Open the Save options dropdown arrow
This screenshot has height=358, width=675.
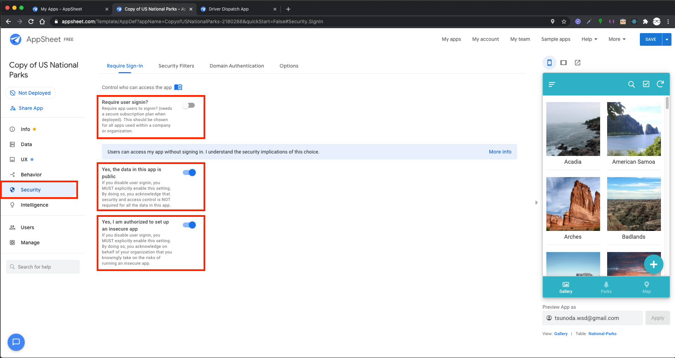point(667,39)
